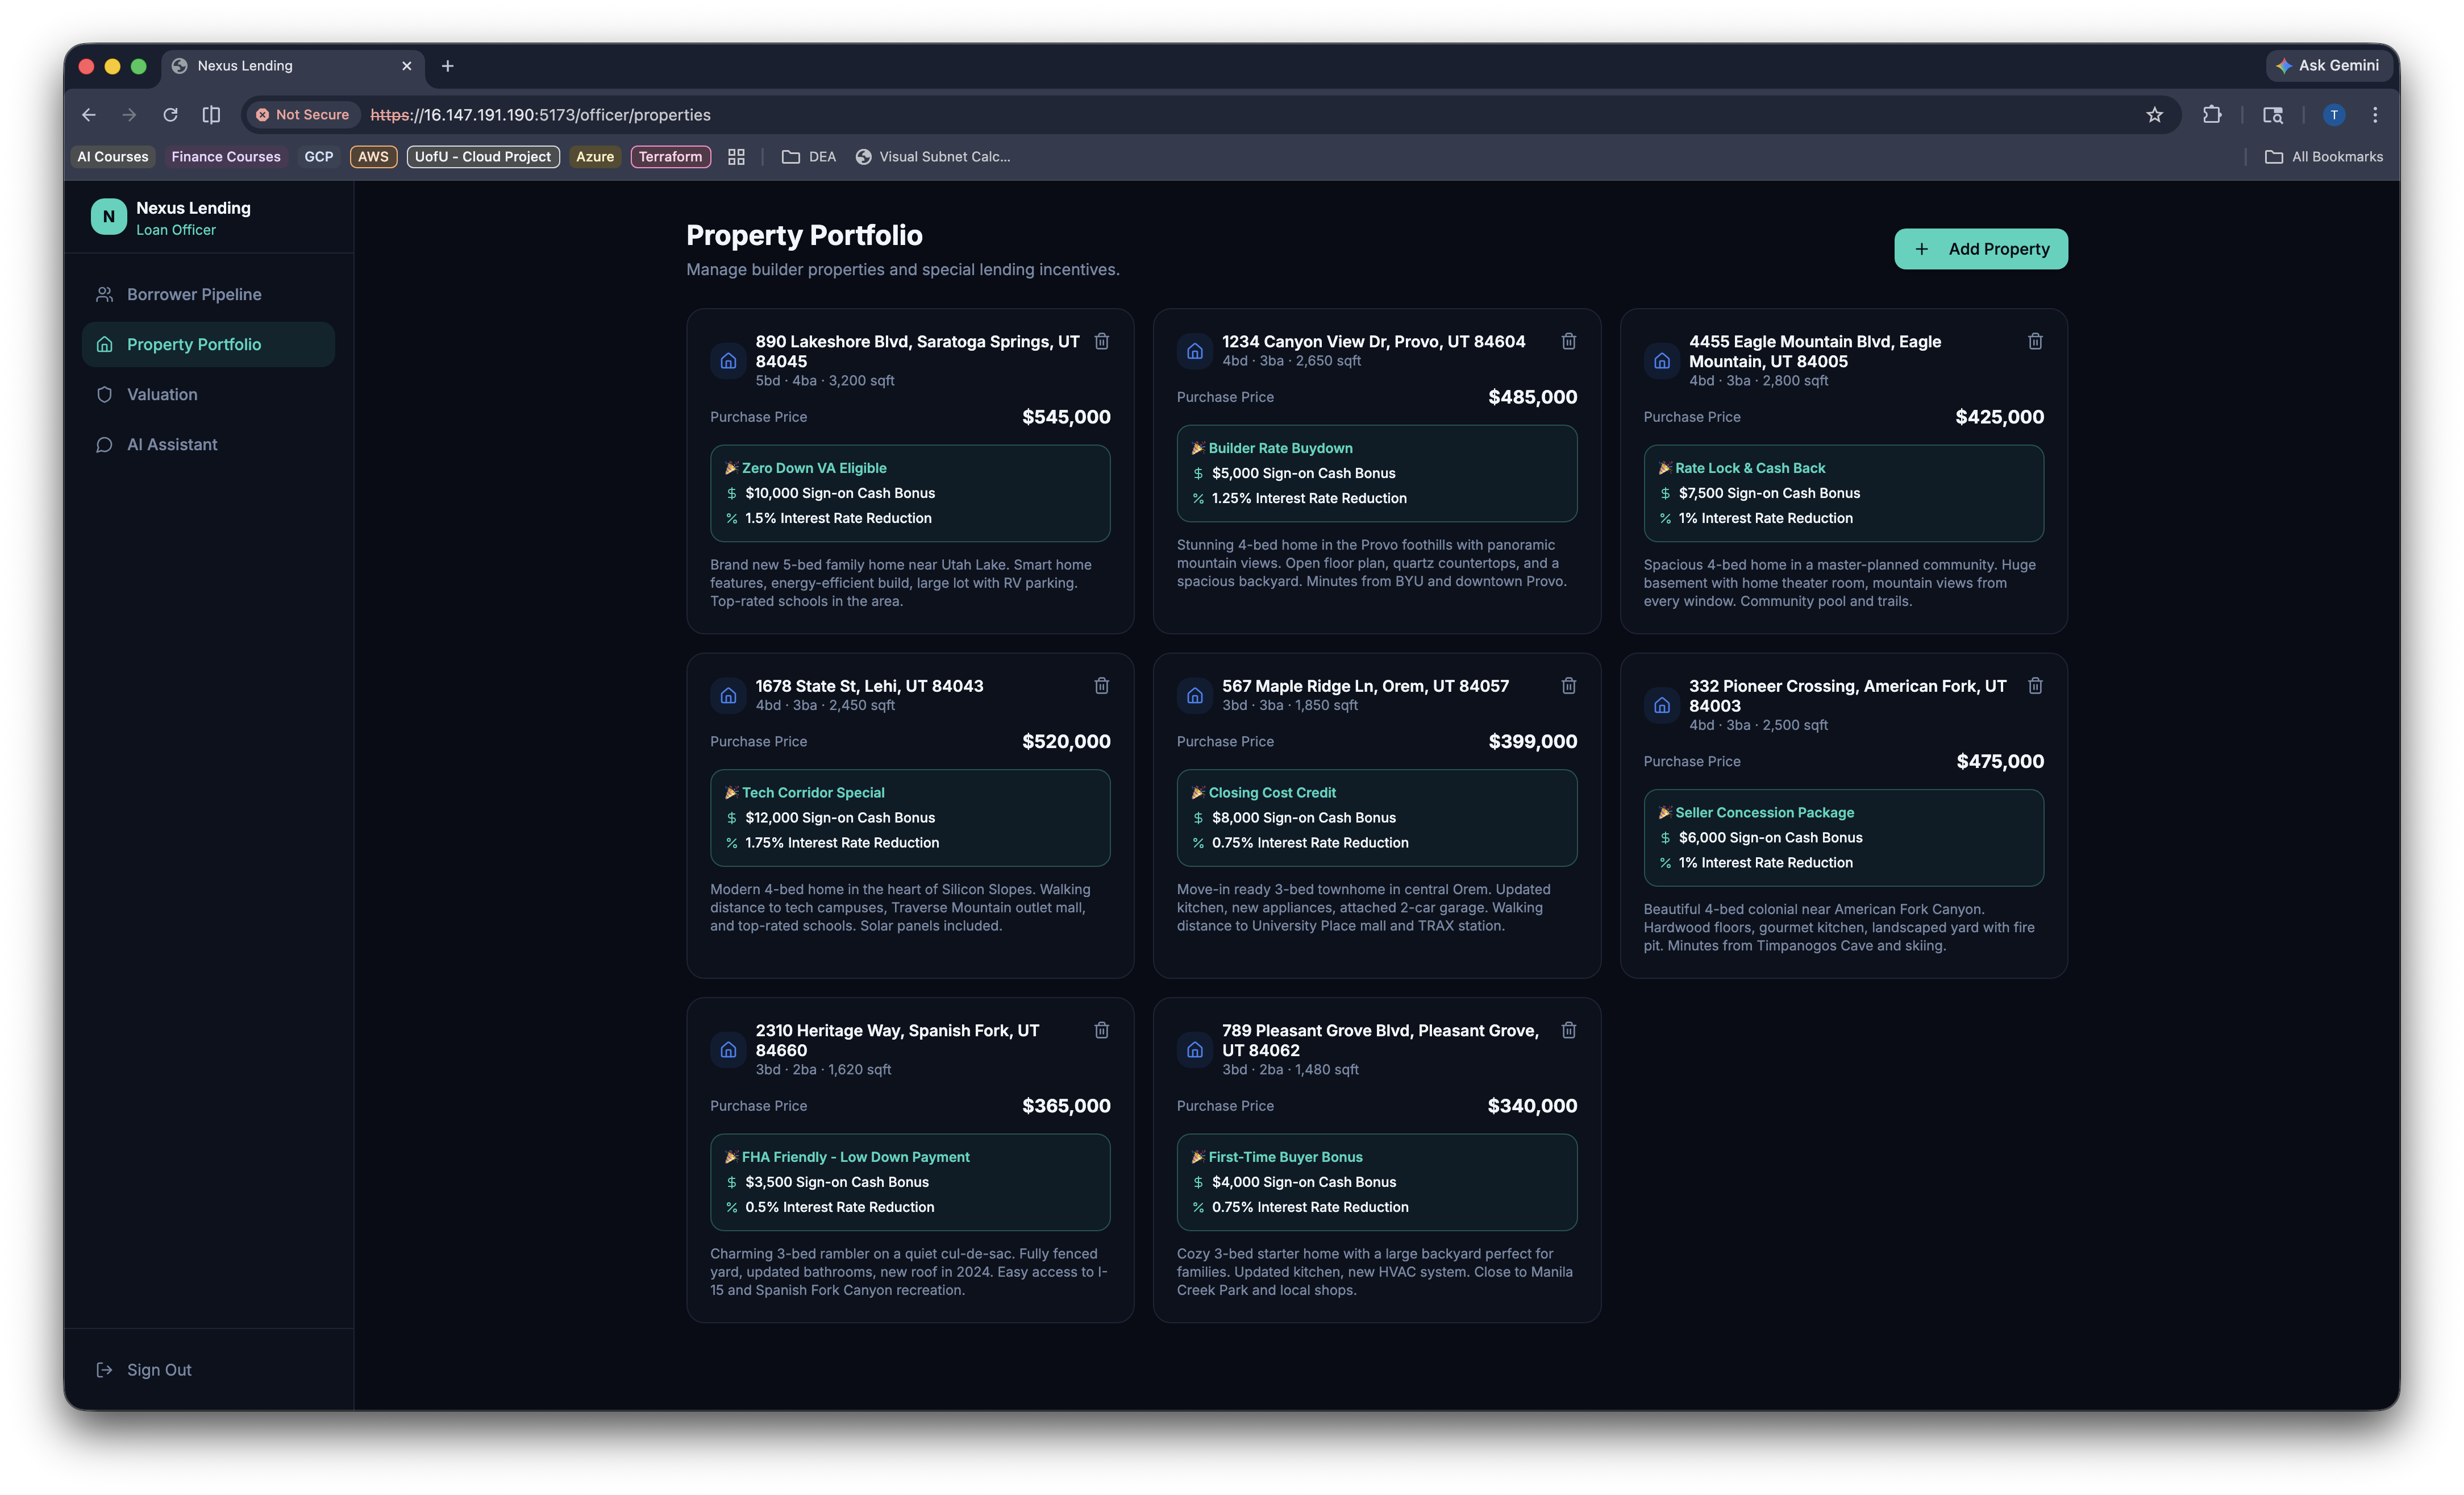Delete the 890 Lakeshore Blvd property
This screenshot has width=2464, height=1495.
1101,341
